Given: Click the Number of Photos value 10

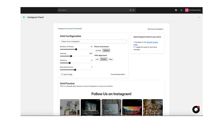Looking at the screenshot, I should tap(92, 46).
